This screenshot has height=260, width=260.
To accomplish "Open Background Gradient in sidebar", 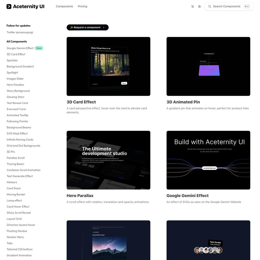I will (20, 67).
